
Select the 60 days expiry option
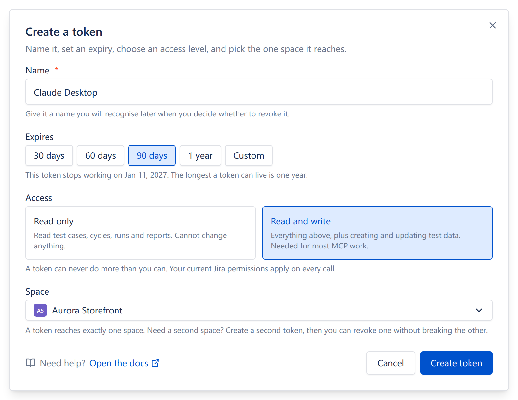pyautogui.click(x=101, y=155)
